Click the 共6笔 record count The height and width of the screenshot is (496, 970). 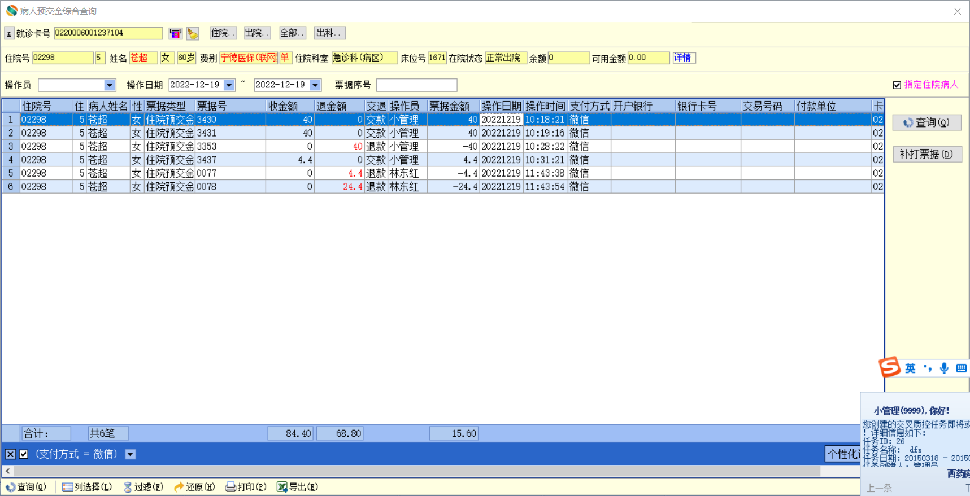[108, 433]
